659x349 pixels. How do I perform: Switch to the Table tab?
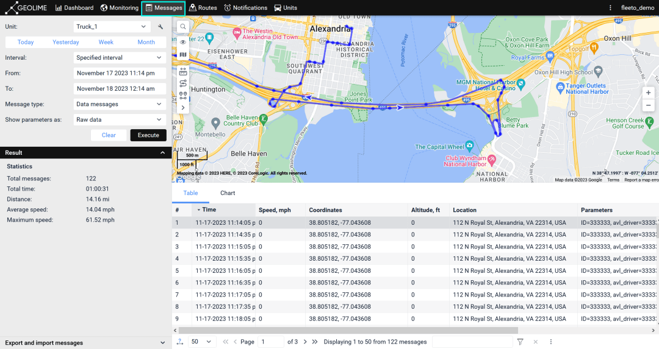(x=190, y=193)
